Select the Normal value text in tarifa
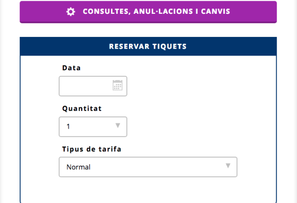 79,167
